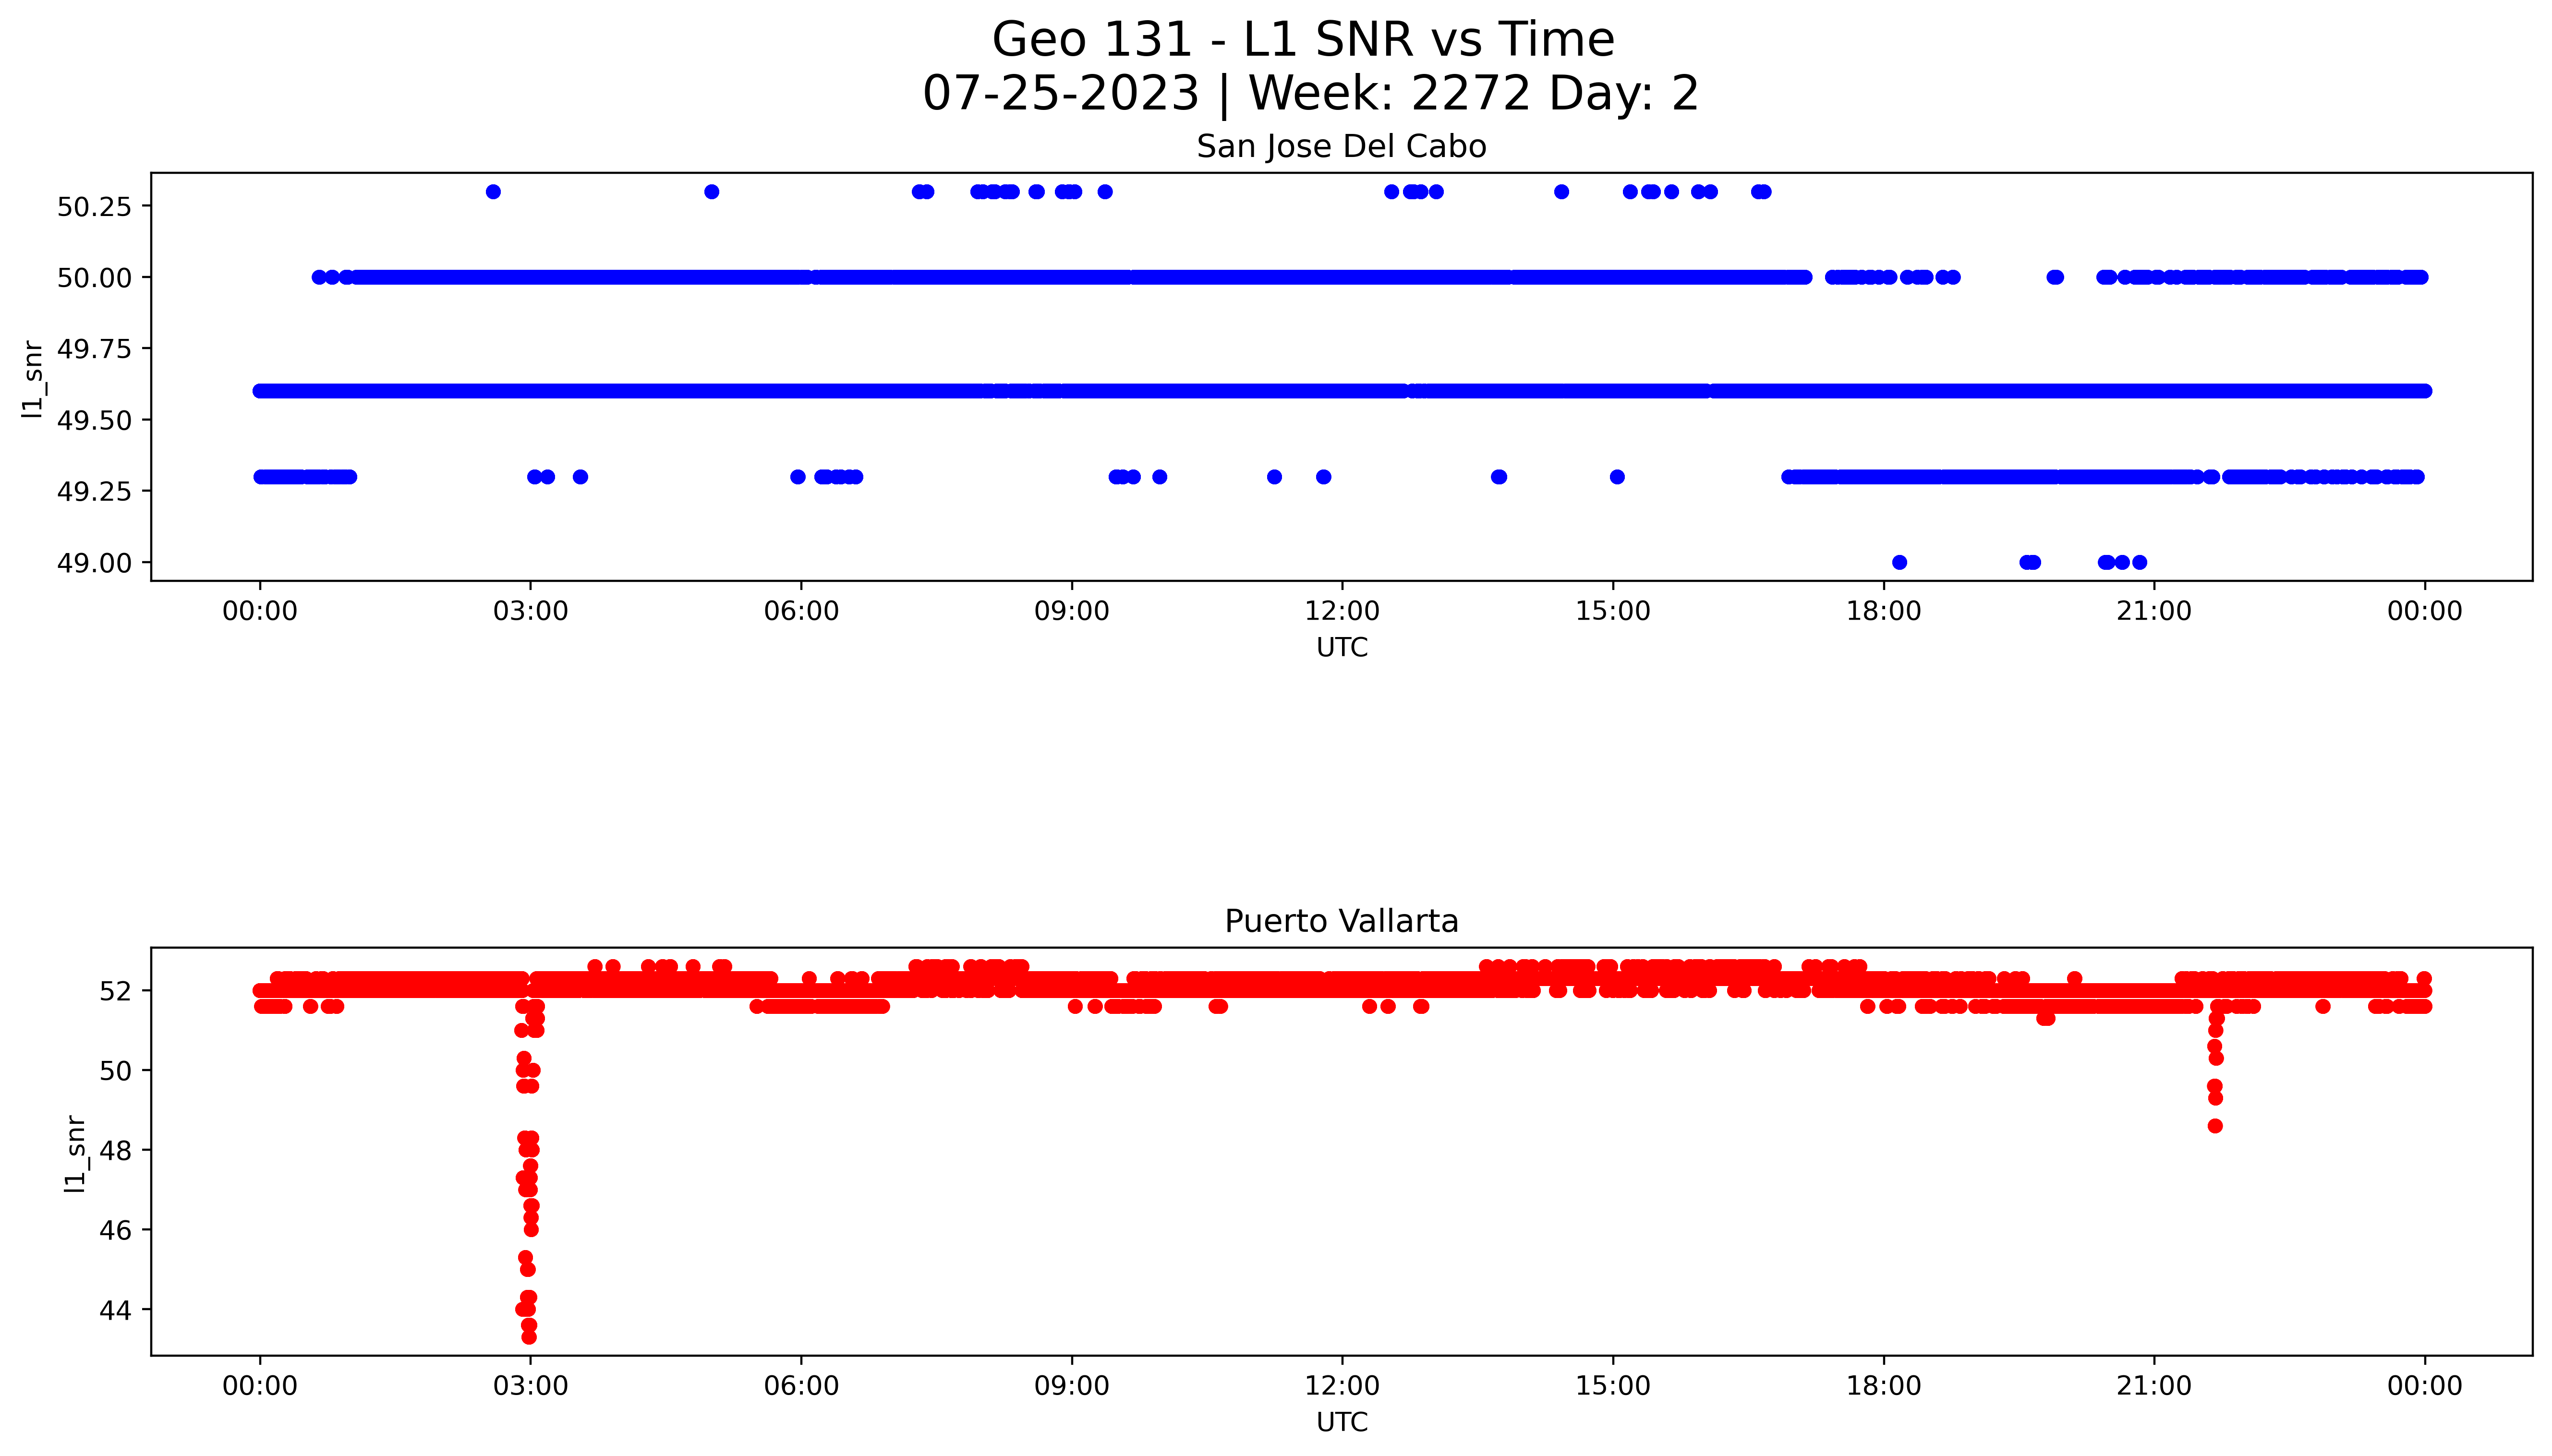
Task: Select the 49.00 y-axis tick label
Action: (94, 563)
